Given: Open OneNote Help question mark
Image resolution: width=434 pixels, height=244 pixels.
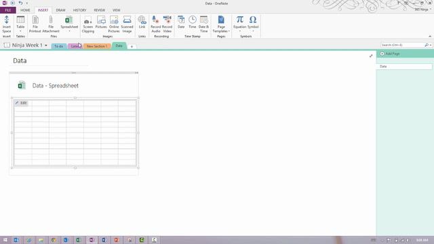Looking at the screenshot, I should click(x=399, y=3).
